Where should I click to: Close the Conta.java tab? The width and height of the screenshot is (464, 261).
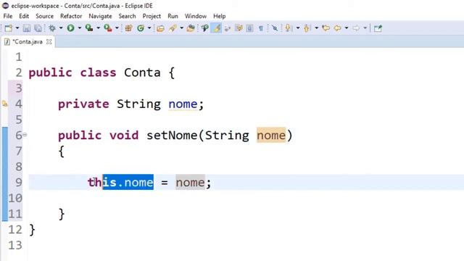pyautogui.click(x=49, y=42)
